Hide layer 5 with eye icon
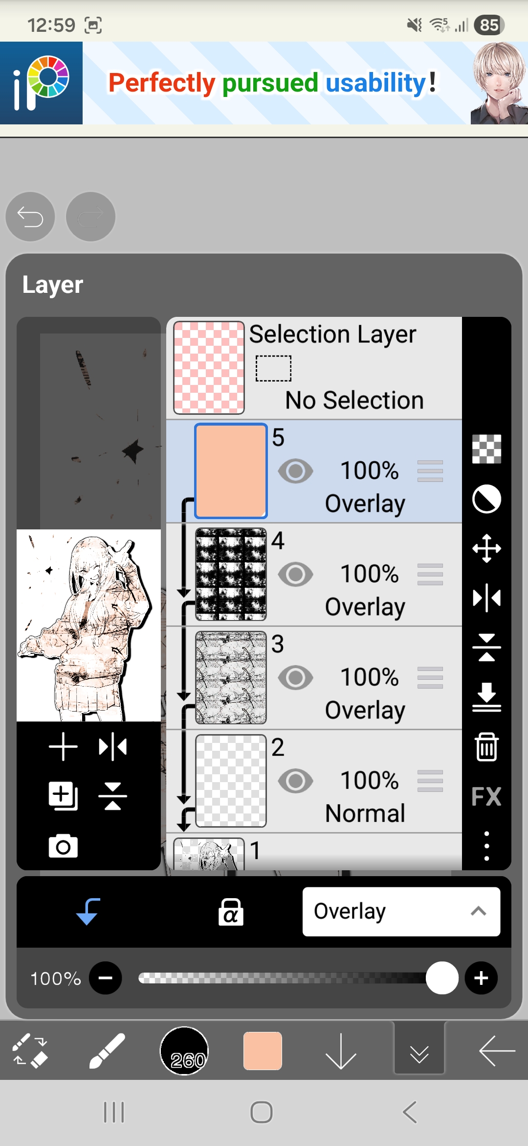Image resolution: width=528 pixels, height=1146 pixels. (295, 471)
